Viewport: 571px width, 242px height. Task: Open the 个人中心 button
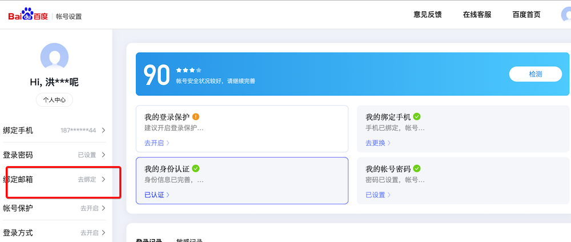(54, 99)
